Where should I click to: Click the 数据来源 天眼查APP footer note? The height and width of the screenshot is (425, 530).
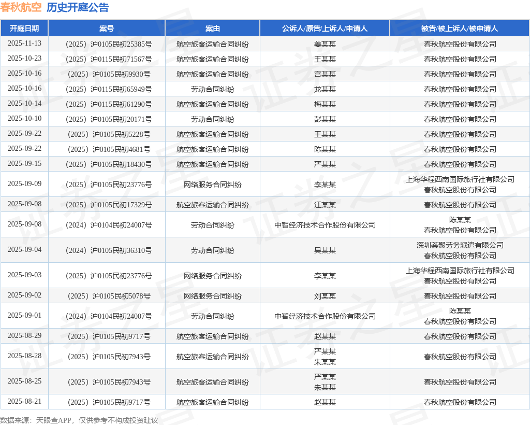pos(79,420)
